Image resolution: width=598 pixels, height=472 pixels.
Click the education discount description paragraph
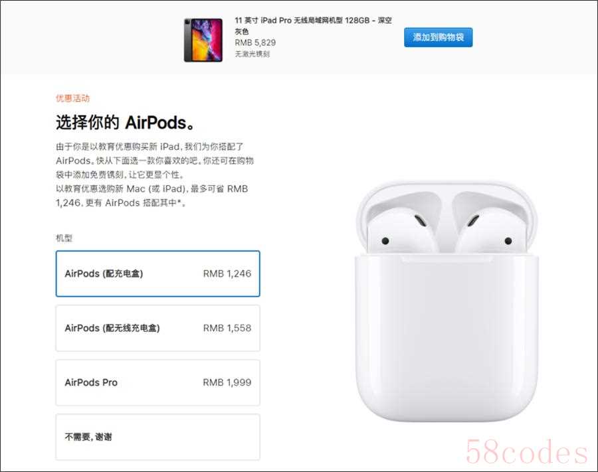point(155,175)
